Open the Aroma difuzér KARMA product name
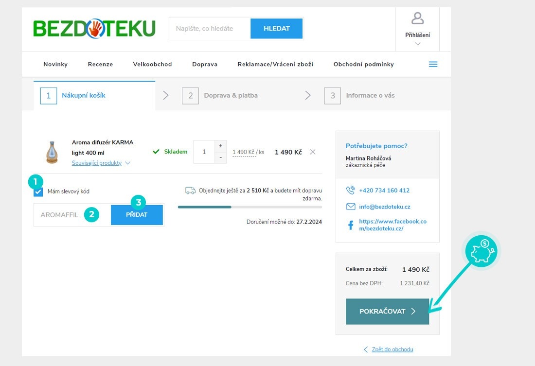This screenshot has width=535, height=366. pos(102,147)
